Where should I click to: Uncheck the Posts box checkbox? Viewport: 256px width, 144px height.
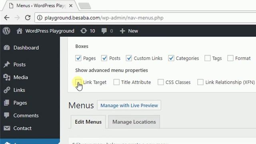click(x=104, y=58)
